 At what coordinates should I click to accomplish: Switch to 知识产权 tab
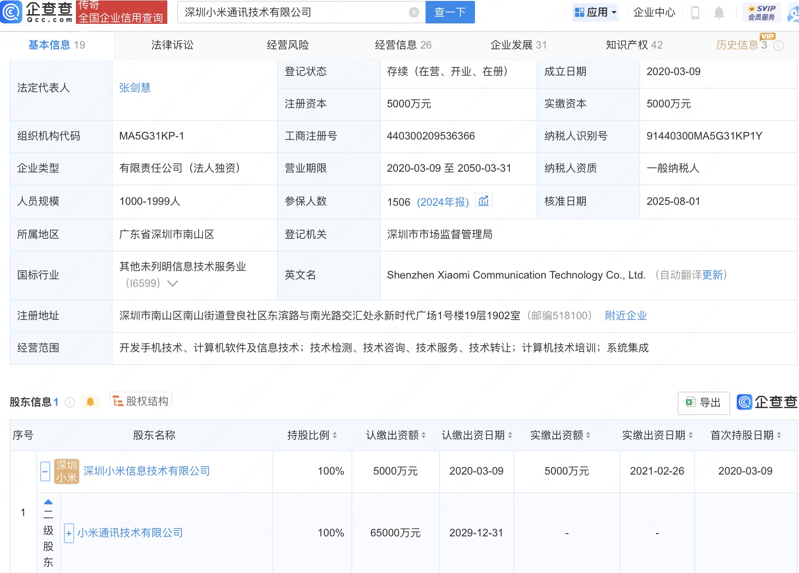(x=634, y=45)
